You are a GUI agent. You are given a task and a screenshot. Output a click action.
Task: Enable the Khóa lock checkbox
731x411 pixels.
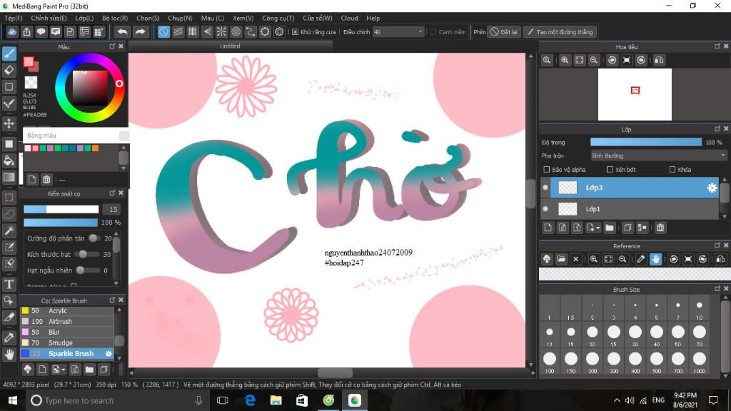pyautogui.click(x=672, y=170)
